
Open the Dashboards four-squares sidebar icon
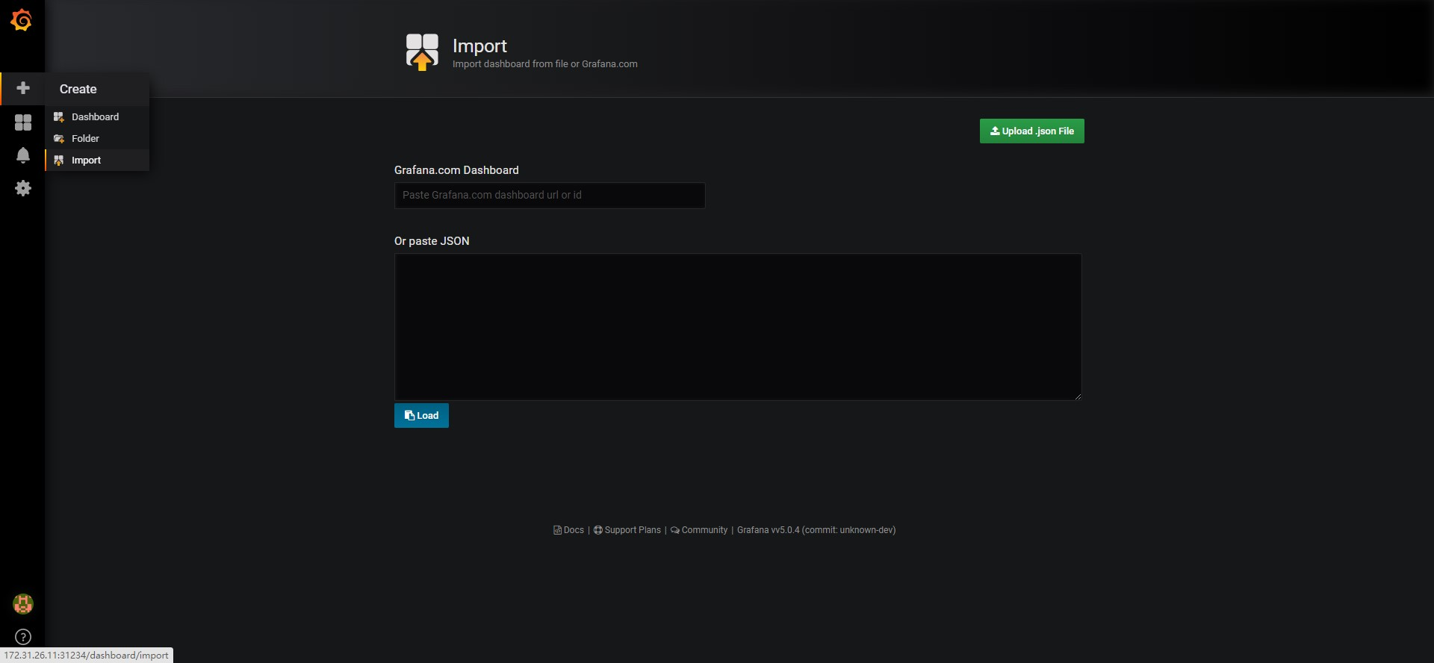[23, 122]
